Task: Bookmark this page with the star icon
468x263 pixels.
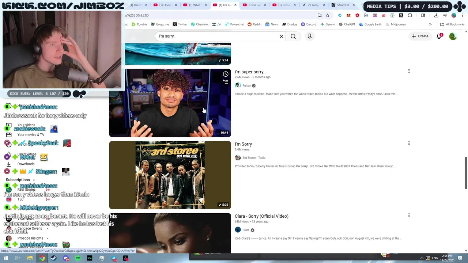Action: click(328, 15)
